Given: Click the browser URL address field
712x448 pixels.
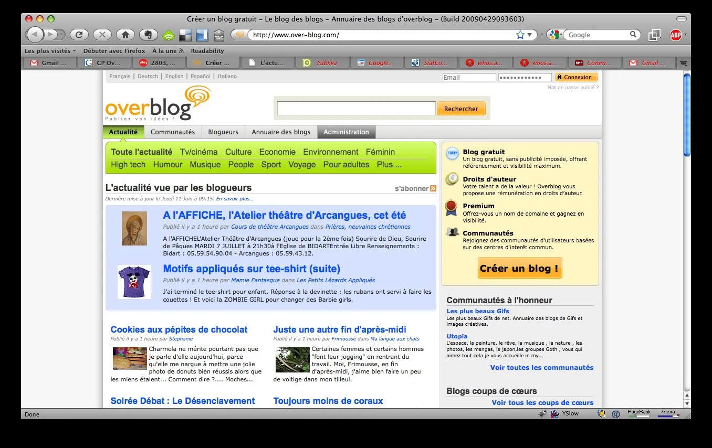Looking at the screenshot, I should [x=382, y=35].
